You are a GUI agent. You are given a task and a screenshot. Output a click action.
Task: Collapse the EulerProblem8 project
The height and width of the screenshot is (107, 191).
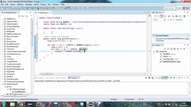[2, 84]
